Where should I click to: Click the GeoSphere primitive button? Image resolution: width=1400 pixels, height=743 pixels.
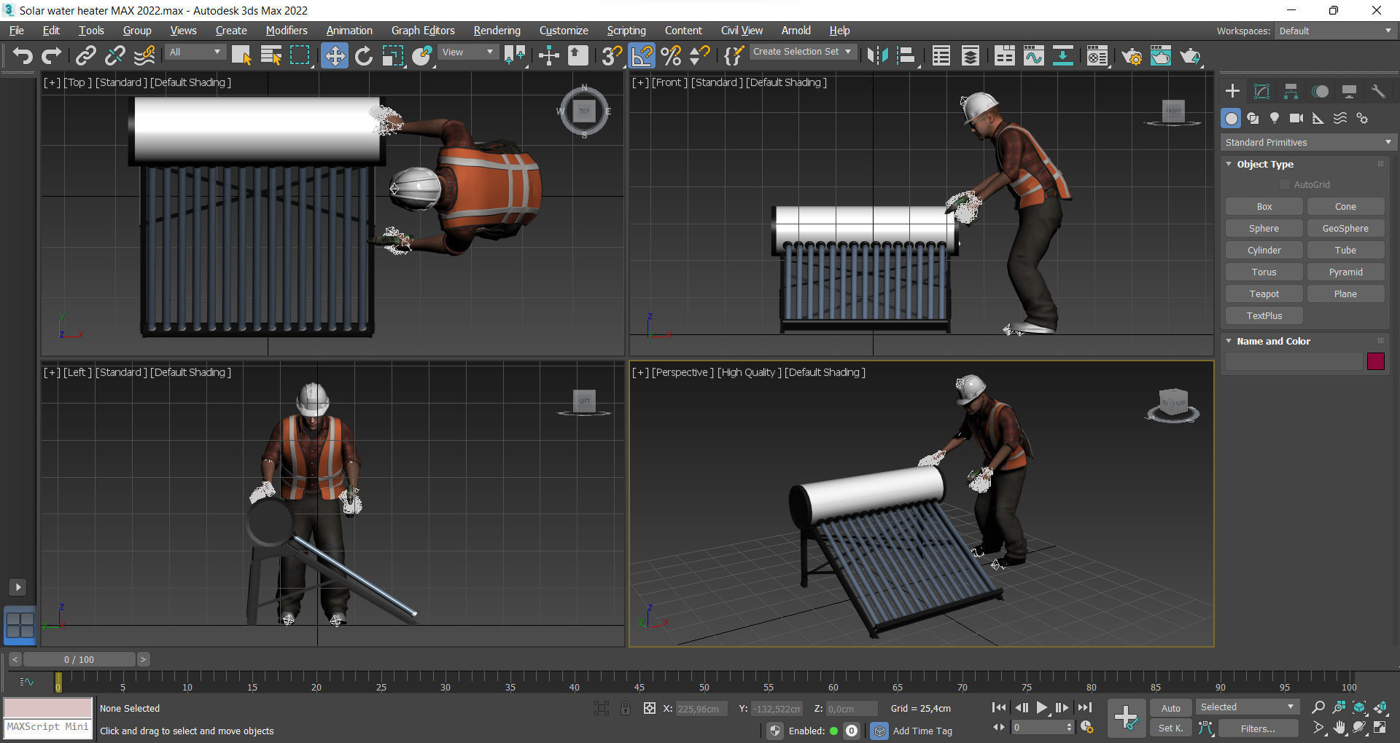[x=1345, y=229]
